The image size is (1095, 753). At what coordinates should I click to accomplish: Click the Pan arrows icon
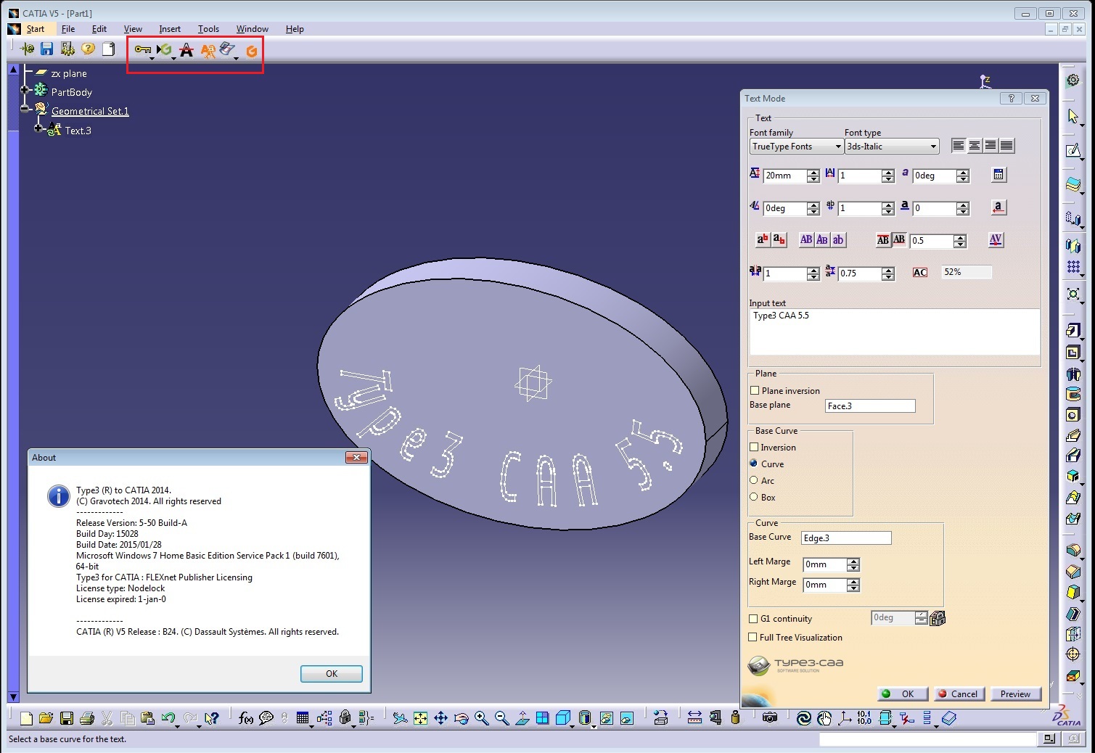(x=440, y=718)
